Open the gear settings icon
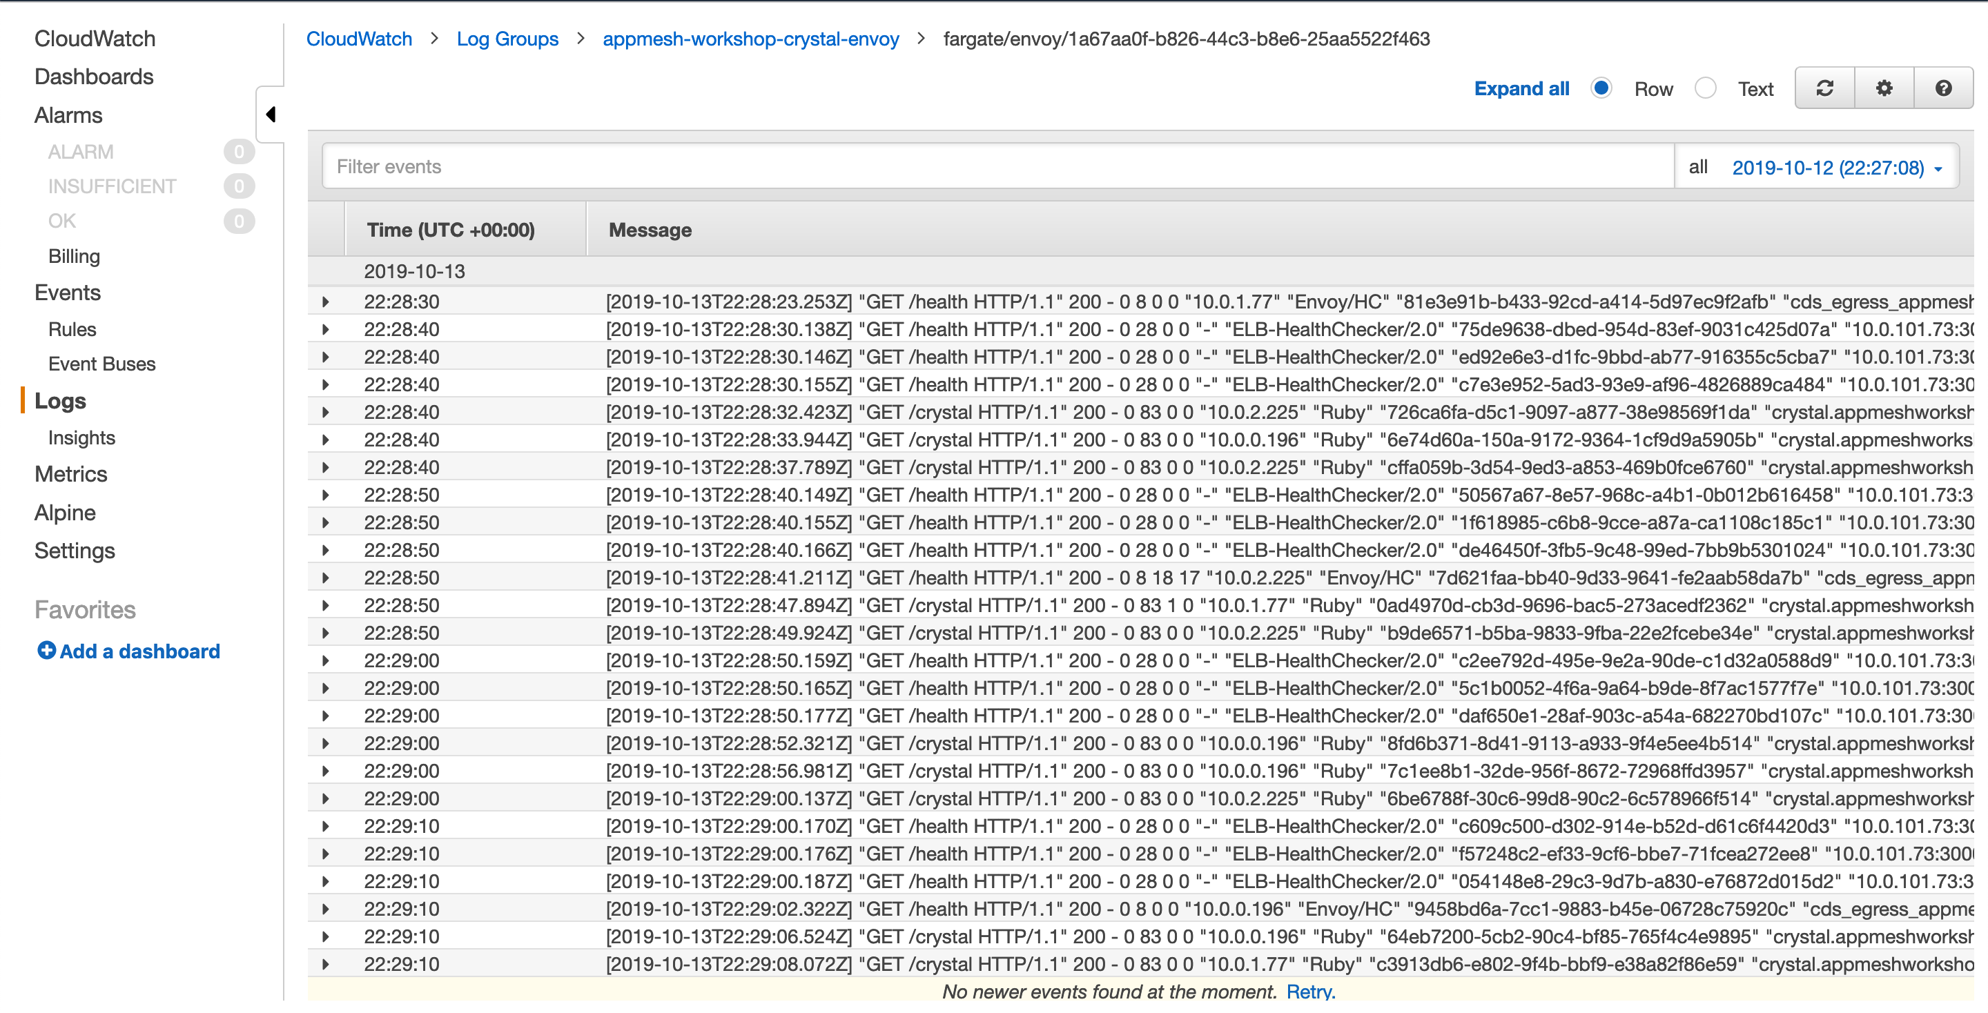 pos(1884,89)
